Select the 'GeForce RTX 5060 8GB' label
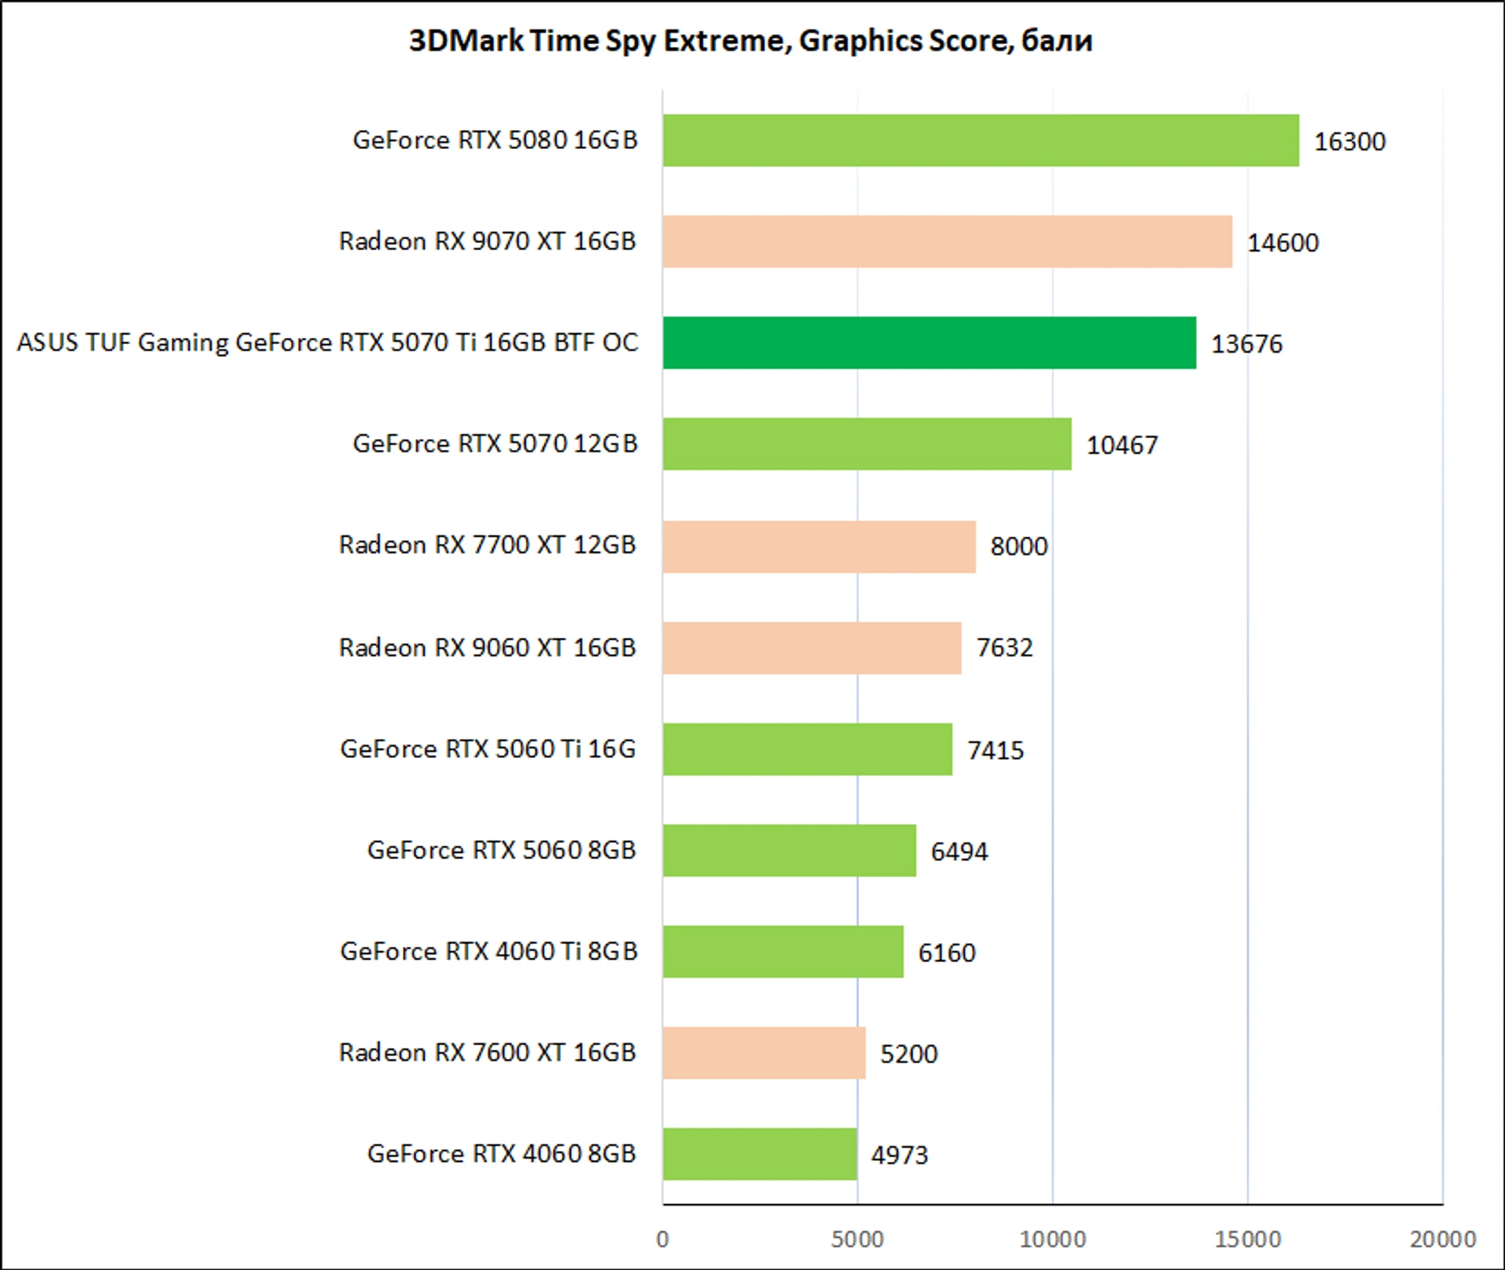Image resolution: width=1505 pixels, height=1270 pixels. (x=502, y=850)
